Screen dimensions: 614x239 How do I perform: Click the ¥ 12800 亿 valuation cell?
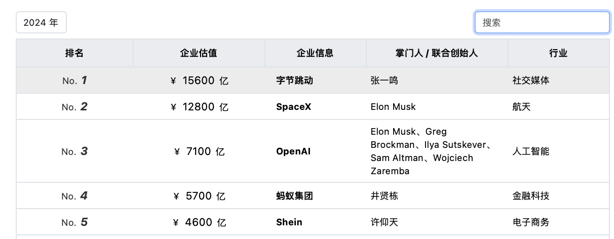[x=199, y=107]
